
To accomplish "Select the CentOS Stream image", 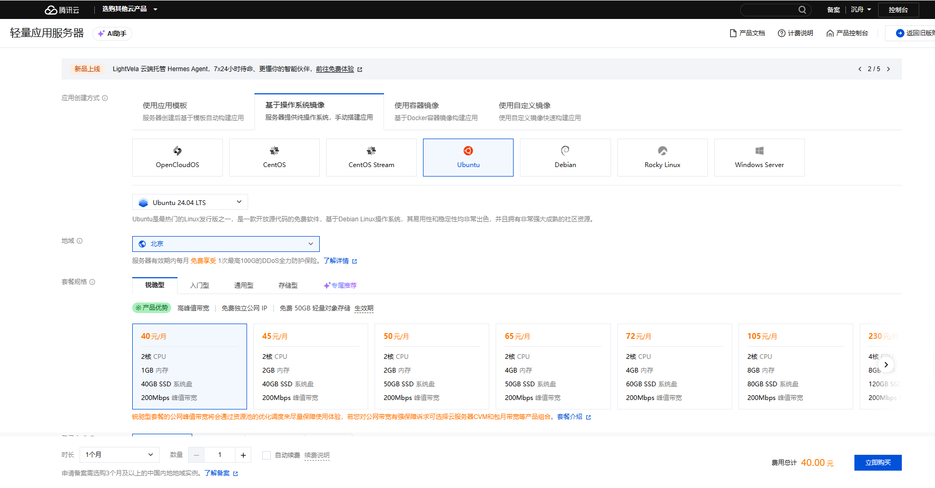I will point(371,158).
